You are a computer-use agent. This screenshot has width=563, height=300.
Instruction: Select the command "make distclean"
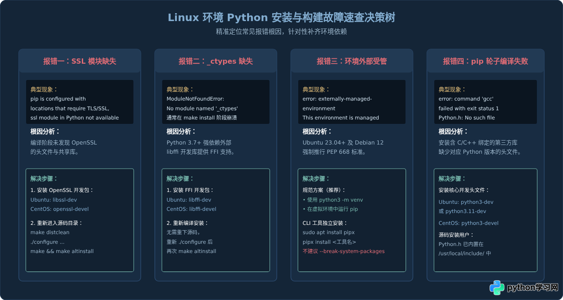pos(50,232)
